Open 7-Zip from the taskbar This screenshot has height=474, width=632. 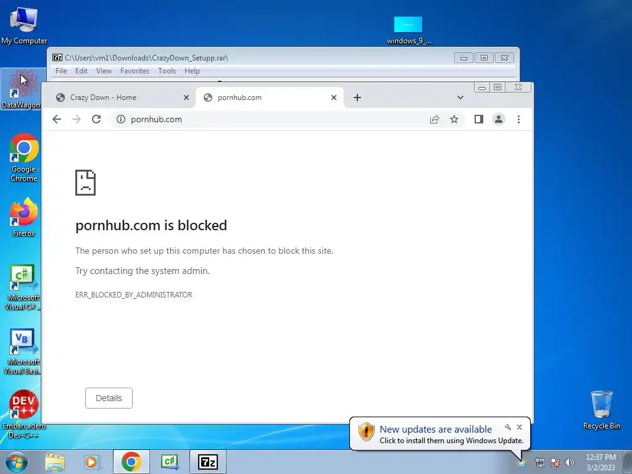click(208, 462)
